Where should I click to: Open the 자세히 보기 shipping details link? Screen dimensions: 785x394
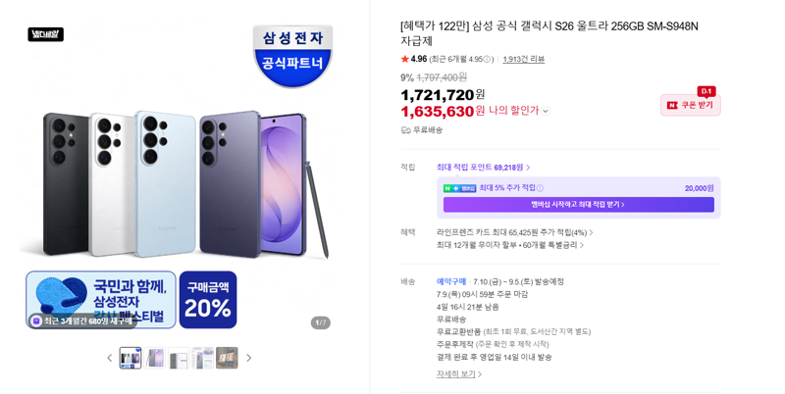click(x=458, y=374)
